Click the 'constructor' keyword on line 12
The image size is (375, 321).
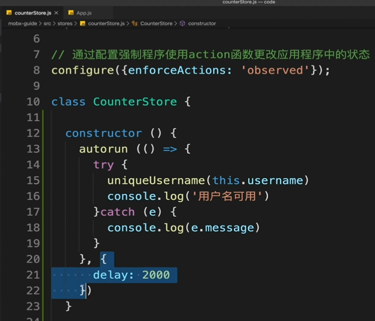tap(104, 133)
